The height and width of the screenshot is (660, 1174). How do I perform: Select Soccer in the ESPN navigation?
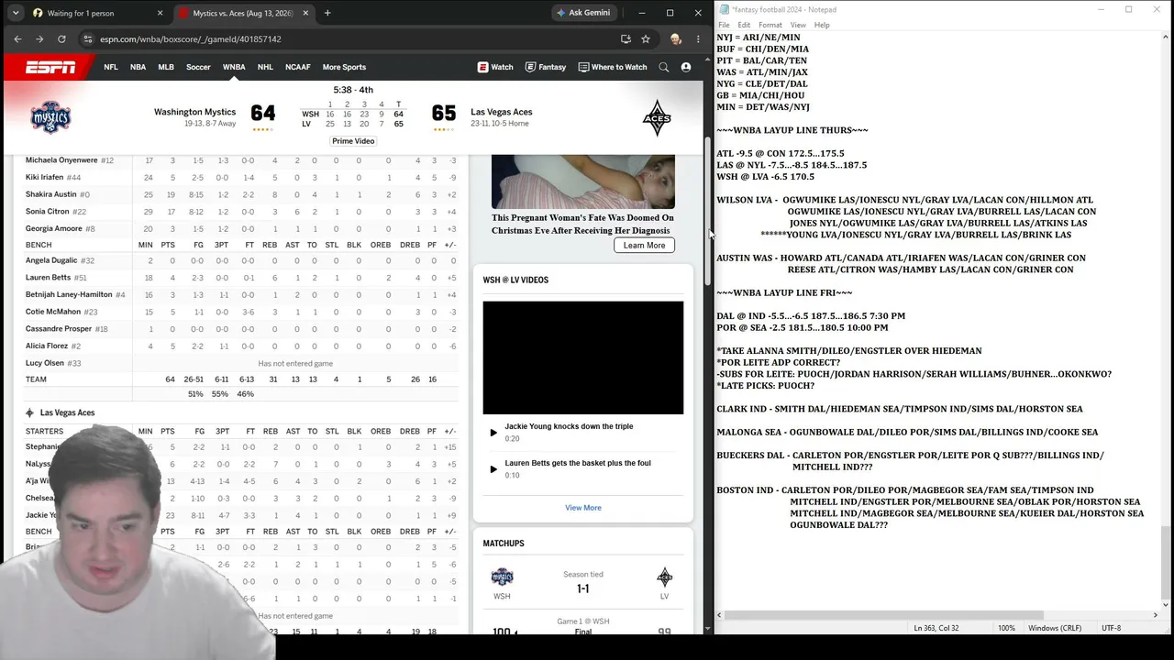pyautogui.click(x=198, y=67)
